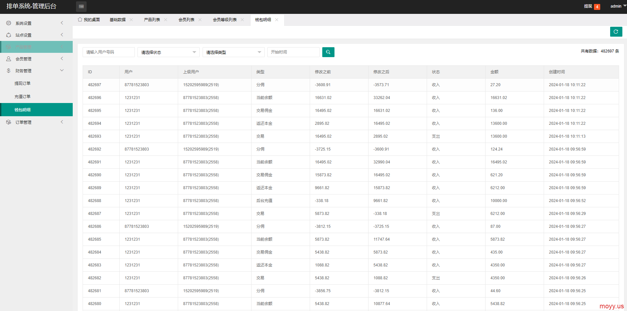Click 15202595989(2519) in row 482686
This screenshot has width=627, height=311.
pos(201,226)
